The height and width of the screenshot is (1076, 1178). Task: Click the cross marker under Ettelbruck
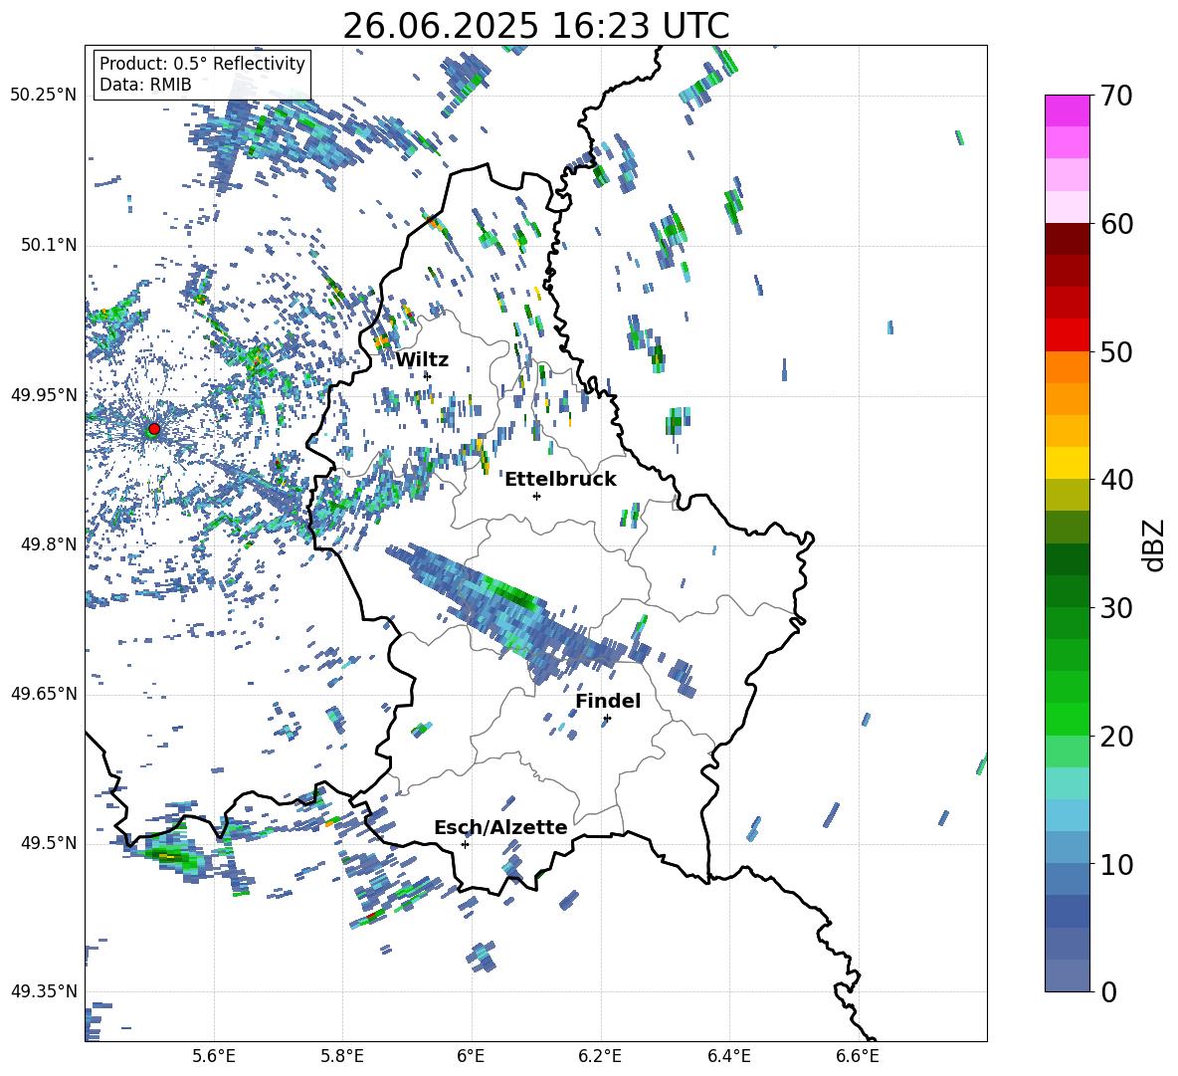click(x=536, y=496)
